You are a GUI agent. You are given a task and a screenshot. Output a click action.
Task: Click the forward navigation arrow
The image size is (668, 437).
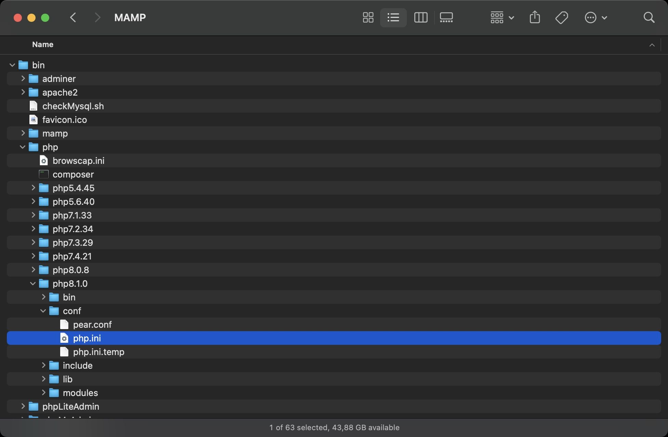click(97, 17)
